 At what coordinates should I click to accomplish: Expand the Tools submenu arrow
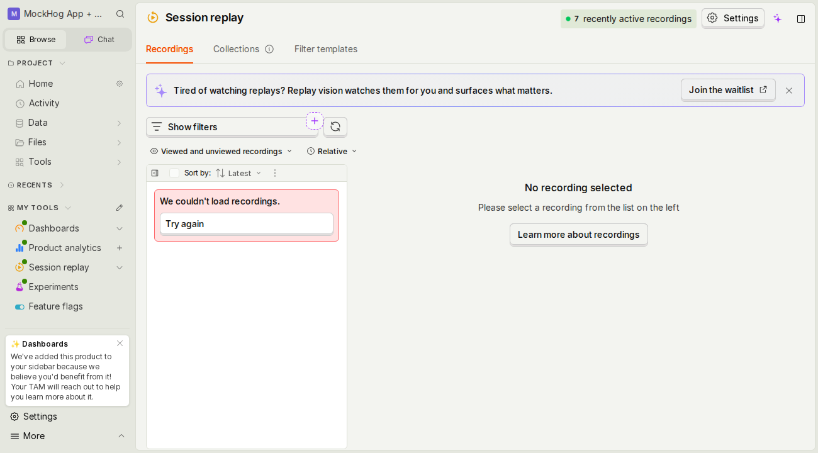[119, 162]
